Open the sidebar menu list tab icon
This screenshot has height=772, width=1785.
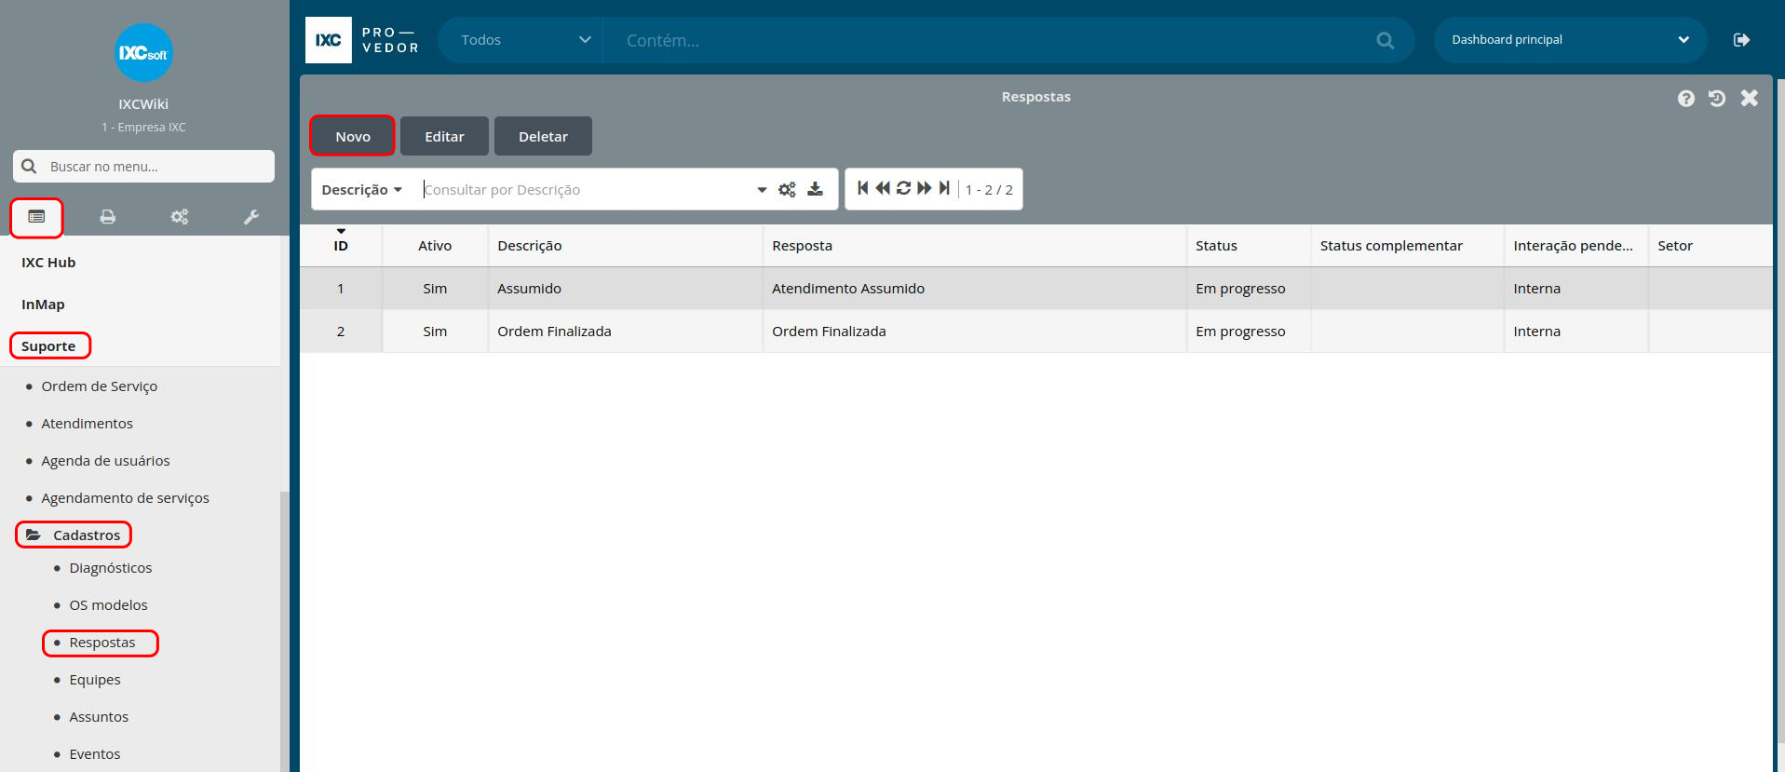tap(36, 217)
